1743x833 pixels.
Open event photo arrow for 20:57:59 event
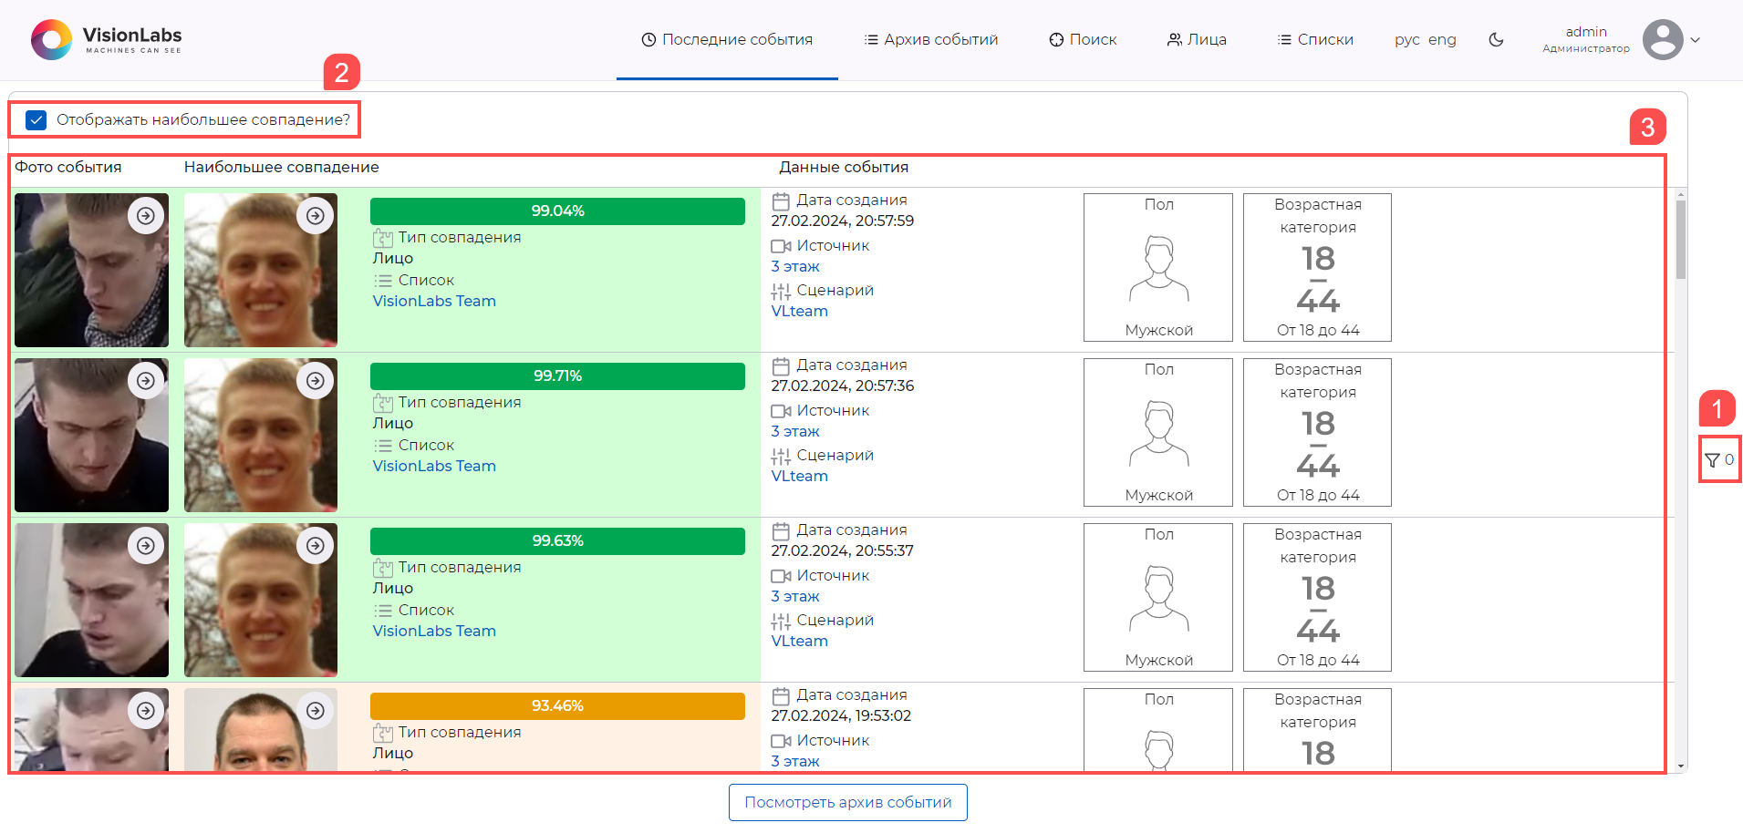click(x=146, y=215)
